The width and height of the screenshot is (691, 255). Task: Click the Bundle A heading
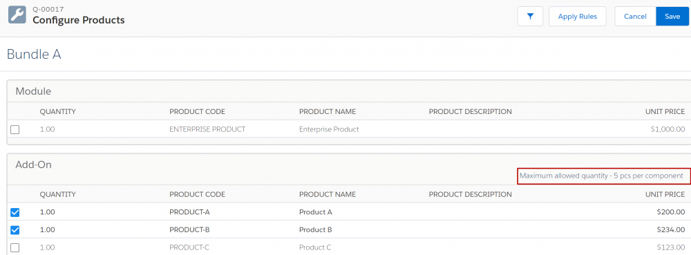point(34,54)
